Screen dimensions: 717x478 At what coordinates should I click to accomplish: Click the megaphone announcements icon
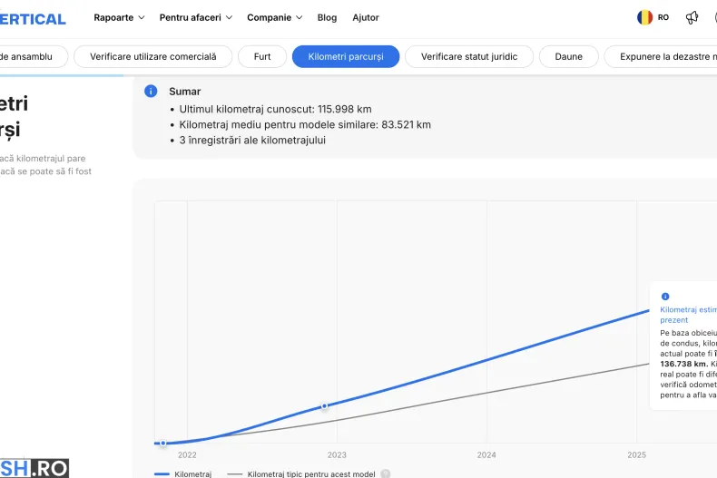pyautogui.click(x=692, y=17)
